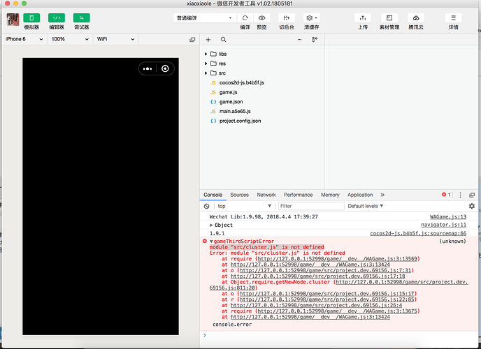Clear the console icon

pyautogui.click(x=206, y=207)
